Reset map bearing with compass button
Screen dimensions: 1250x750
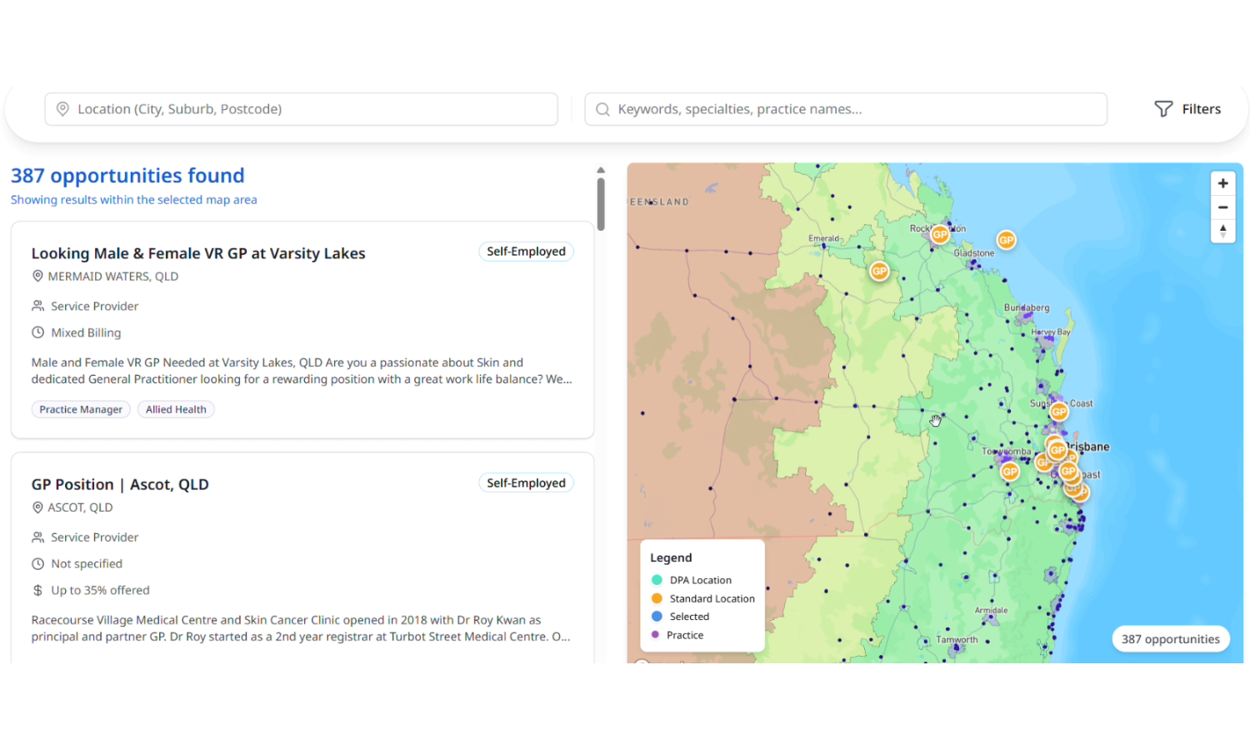click(1222, 232)
